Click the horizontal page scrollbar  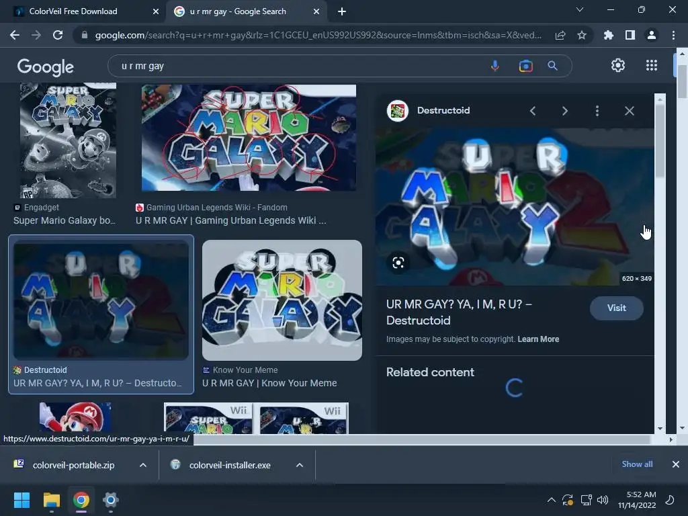point(421,439)
